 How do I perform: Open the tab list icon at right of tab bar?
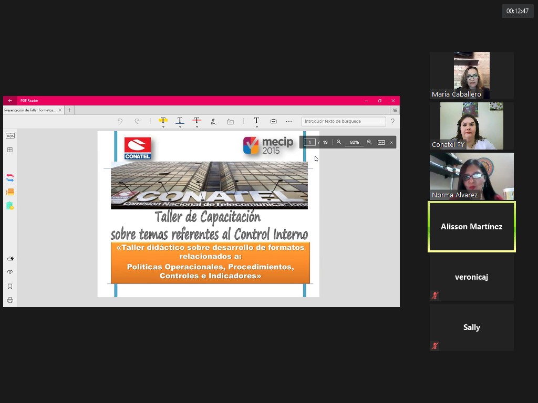395,110
